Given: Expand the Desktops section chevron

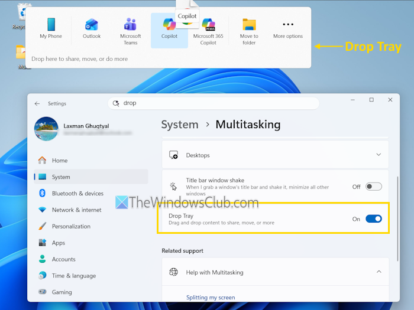Looking at the screenshot, I should tap(379, 155).
